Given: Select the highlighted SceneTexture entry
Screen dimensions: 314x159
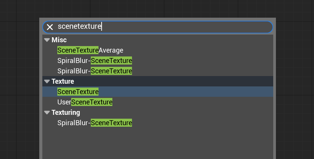Looking at the screenshot, I should click(78, 92).
